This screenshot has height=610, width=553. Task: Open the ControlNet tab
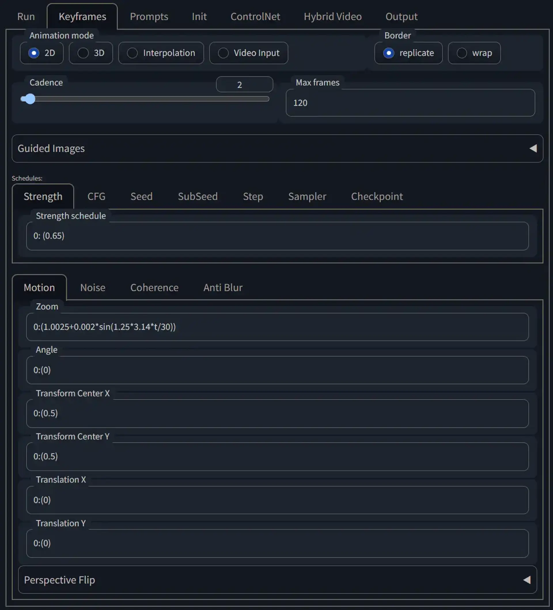pyautogui.click(x=255, y=17)
